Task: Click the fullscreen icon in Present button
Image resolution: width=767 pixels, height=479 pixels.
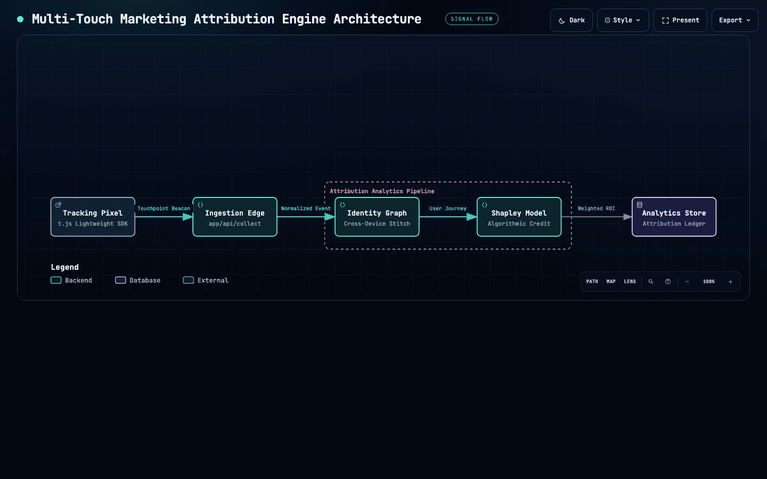Action: click(x=665, y=21)
